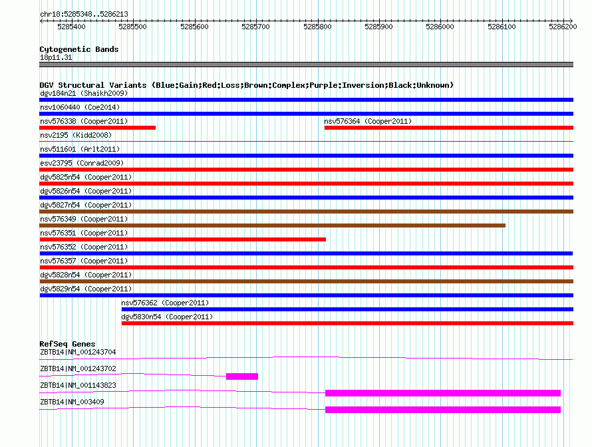Open the dgv5829n54 blue variant bar

[x=306, y=295]
